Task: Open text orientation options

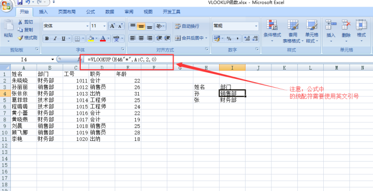Action: [x=160, y=26]
